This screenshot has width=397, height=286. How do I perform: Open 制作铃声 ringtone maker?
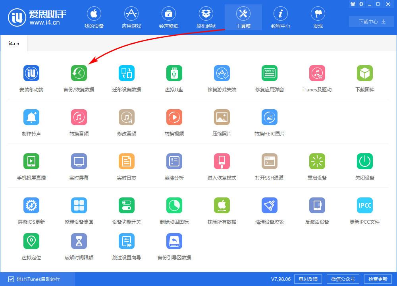point(31,117)
